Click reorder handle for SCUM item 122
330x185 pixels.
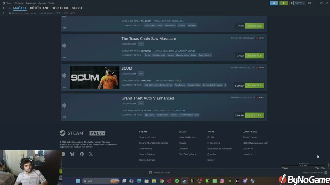click(64, 76)
